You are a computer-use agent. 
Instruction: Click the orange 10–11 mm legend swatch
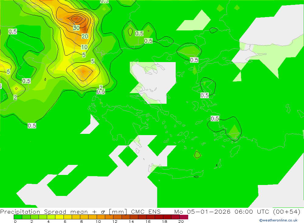coord(101,217)
